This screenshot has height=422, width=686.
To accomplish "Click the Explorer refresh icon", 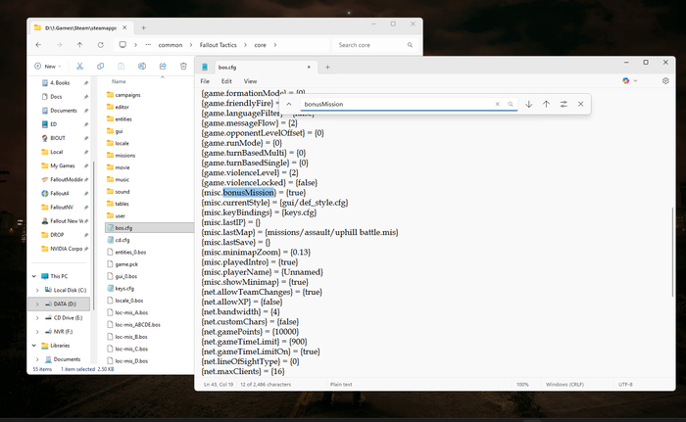I will click(x=100, y=45).
